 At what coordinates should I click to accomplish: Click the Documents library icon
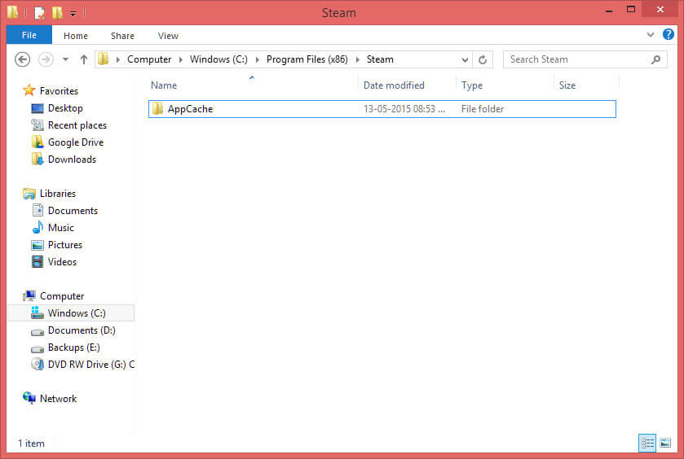pyautogui.click(x=38, y=210)
